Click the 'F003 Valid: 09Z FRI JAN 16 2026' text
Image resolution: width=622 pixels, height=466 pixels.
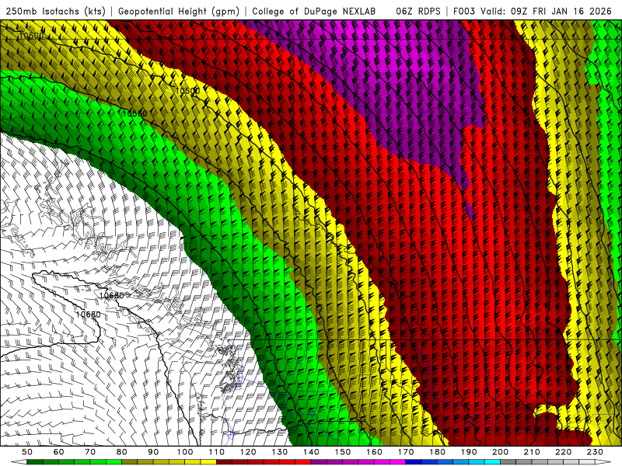[533, 12]
